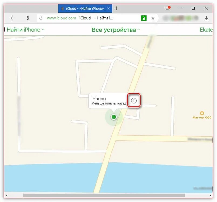
Task: Open browser menu with notification dot
Action: [x=168, y=8]
